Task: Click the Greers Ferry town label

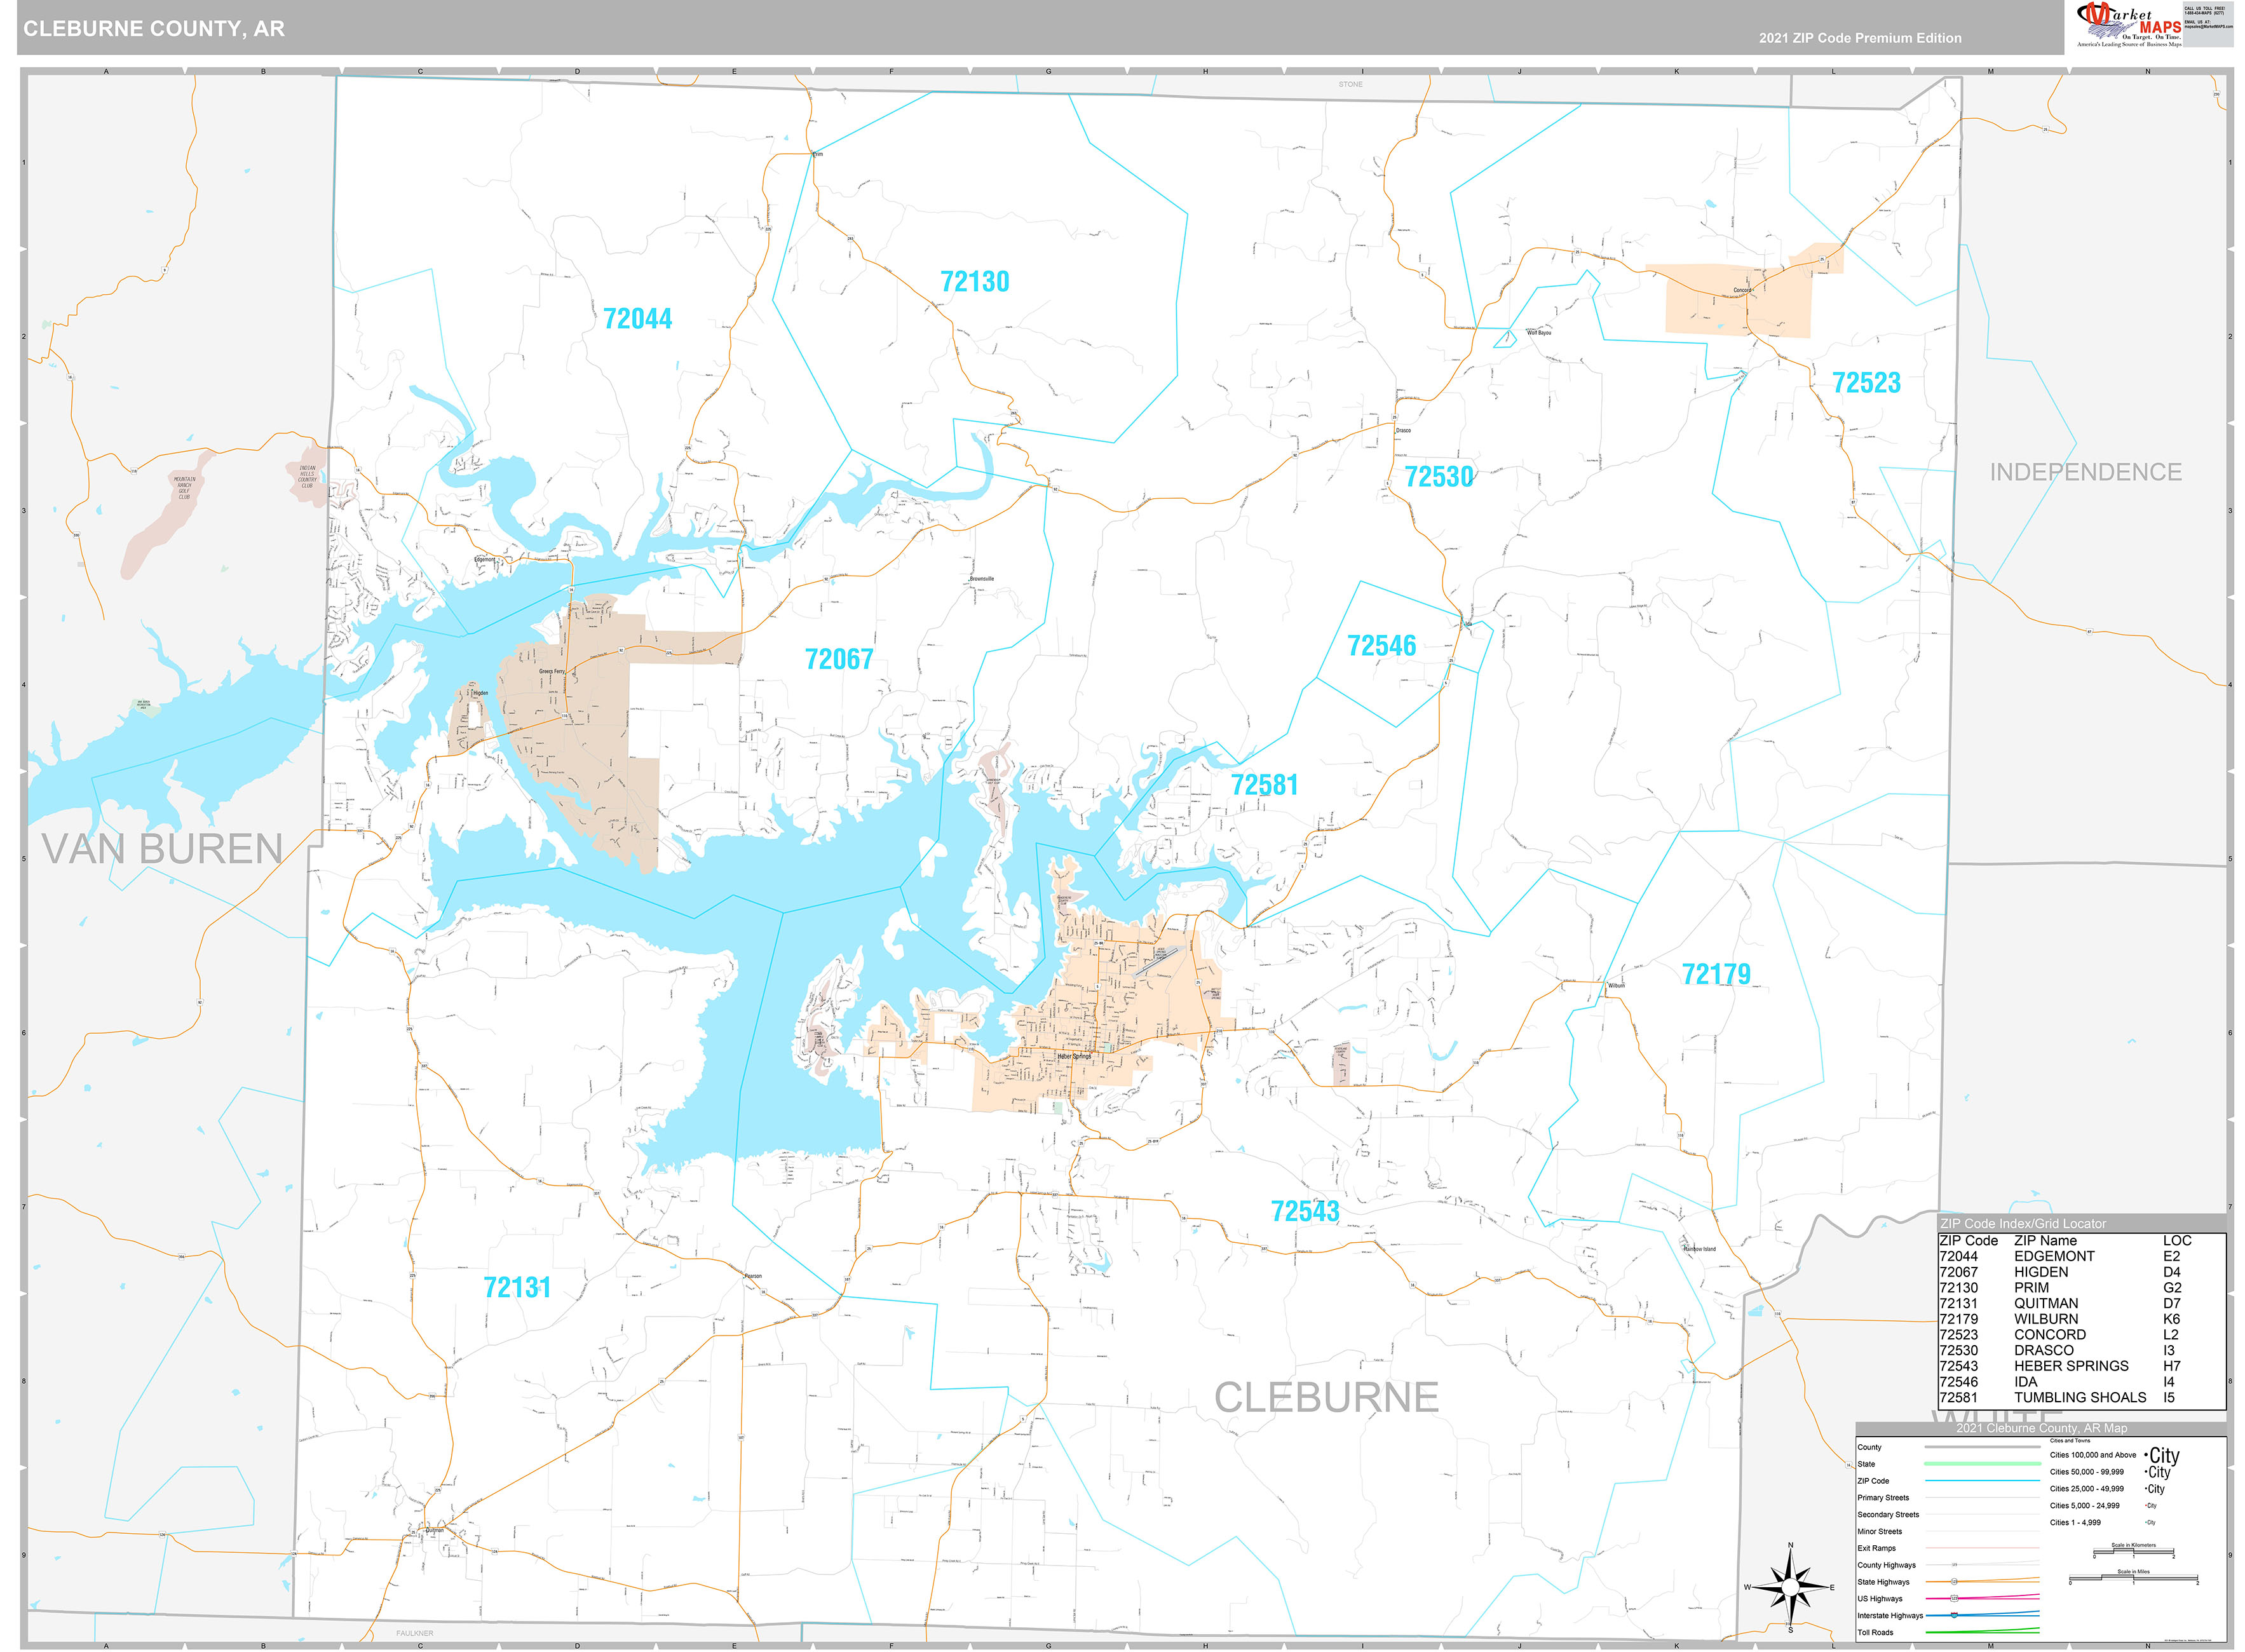Action: point(552,671)
